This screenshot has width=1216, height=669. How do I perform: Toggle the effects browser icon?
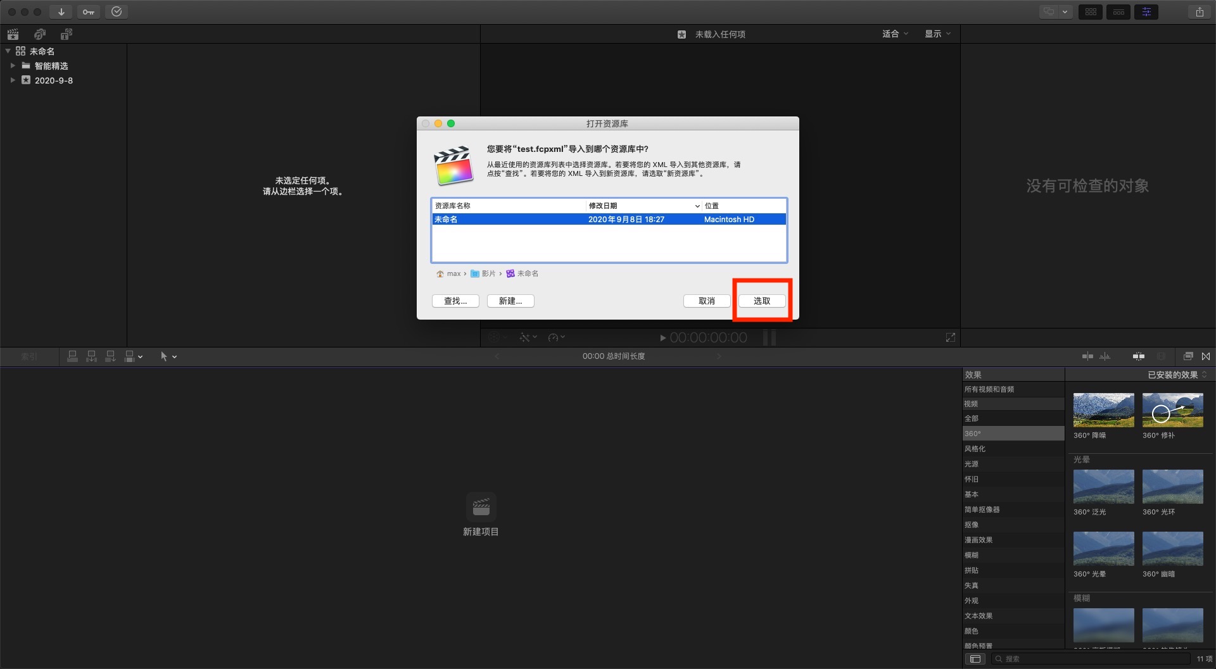1188,356
